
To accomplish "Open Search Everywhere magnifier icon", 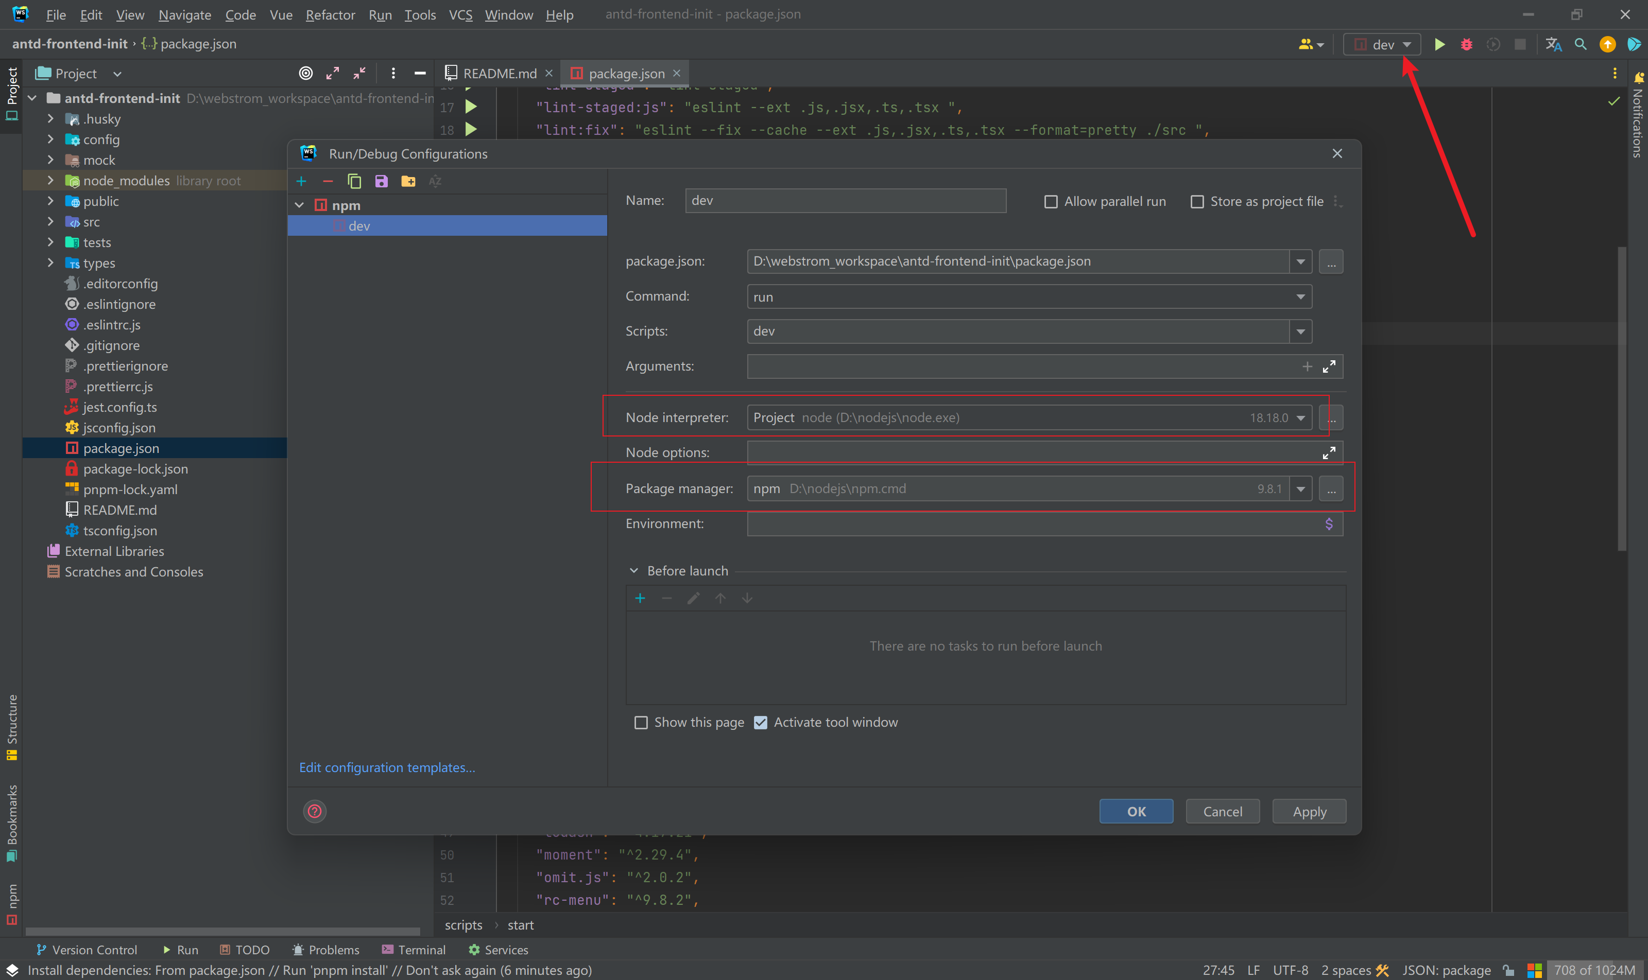I will (1581, 44).
